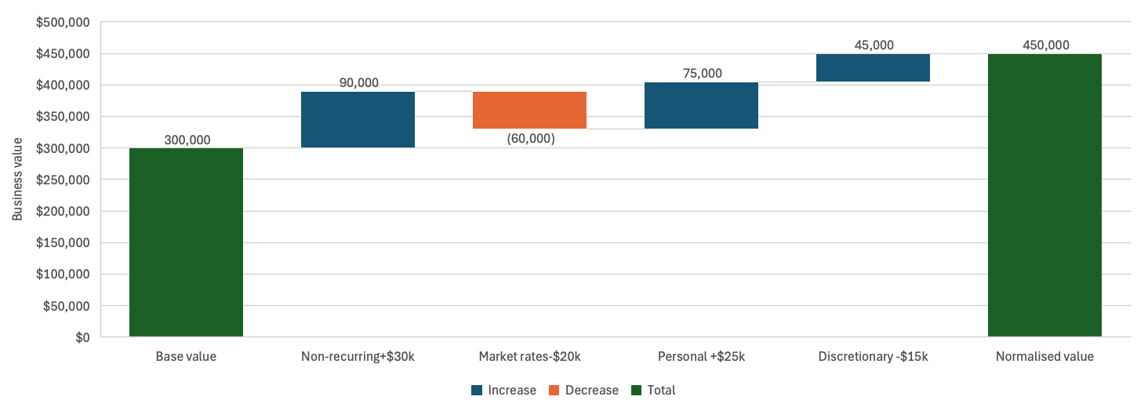Click the orange Decrease legend swatch

(554, 391)
